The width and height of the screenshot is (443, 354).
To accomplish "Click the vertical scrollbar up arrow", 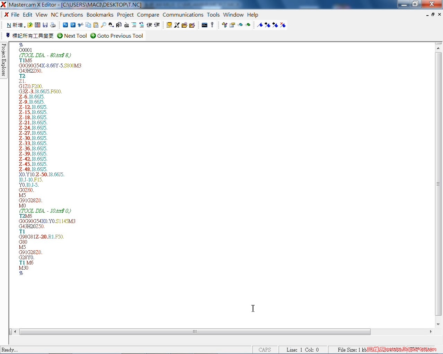I will 438,48.
